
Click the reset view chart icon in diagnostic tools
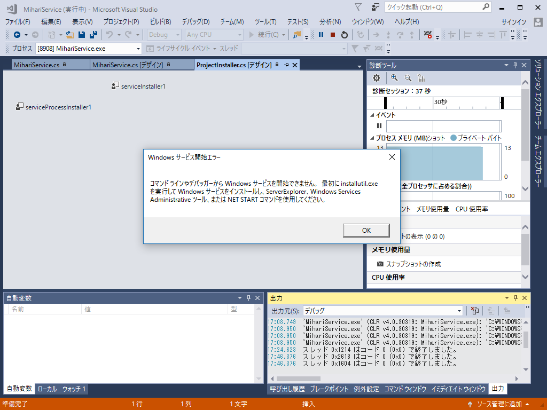tap(421, 78)
